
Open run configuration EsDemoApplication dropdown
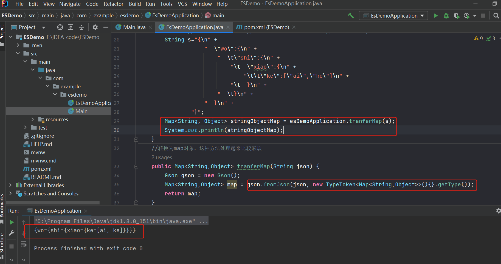click(x=393, y=16)
